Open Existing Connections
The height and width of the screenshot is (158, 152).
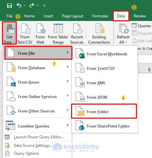click(x=99, y=34)
